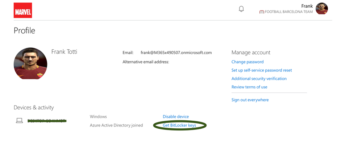Viewport: 362px width, 141px height.
Task: Click the Disable device link
Action: point(176,117)
